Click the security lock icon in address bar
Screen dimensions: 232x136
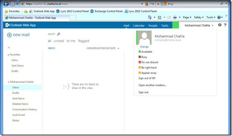(146, 4)
